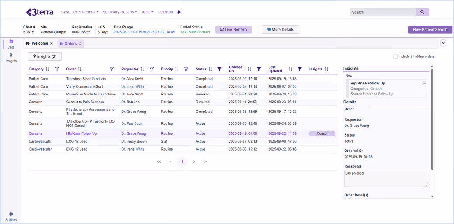This screenshot has height=224, width=454.
Task: Expand the tab list chevron
Action: point(443,43)
